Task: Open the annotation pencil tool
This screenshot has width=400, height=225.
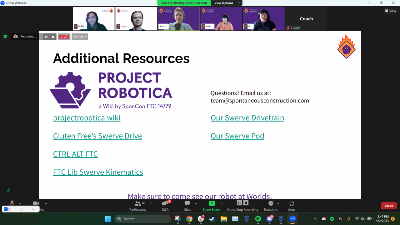Action: point(8,191)
